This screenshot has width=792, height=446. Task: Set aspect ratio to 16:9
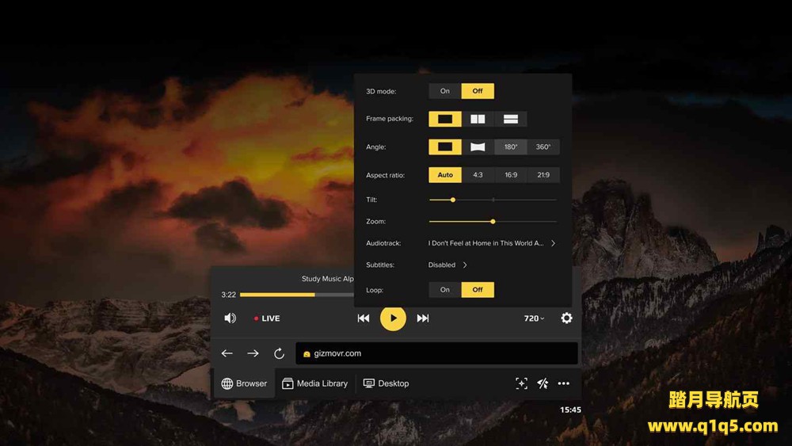(x=511, y=175)
